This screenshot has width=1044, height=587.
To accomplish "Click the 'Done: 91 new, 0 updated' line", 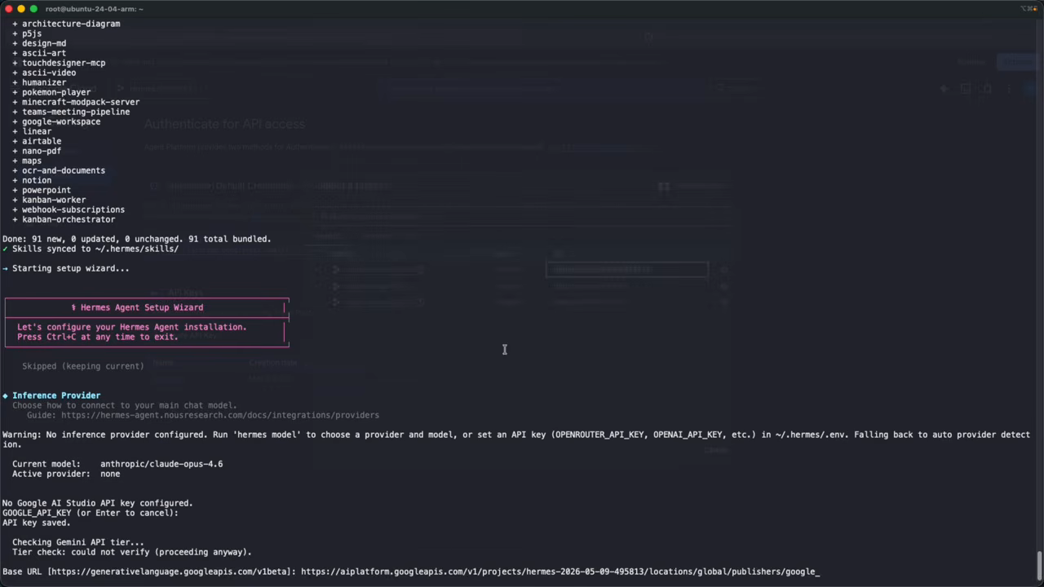I will 137,239.
